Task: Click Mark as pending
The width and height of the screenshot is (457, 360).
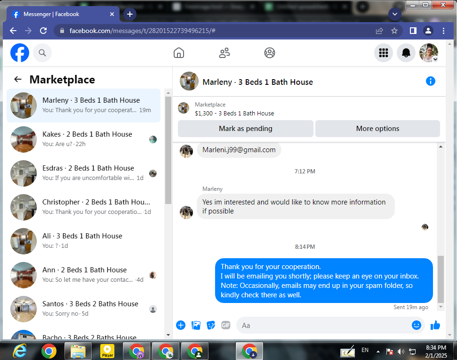Action: pos(245,129)
